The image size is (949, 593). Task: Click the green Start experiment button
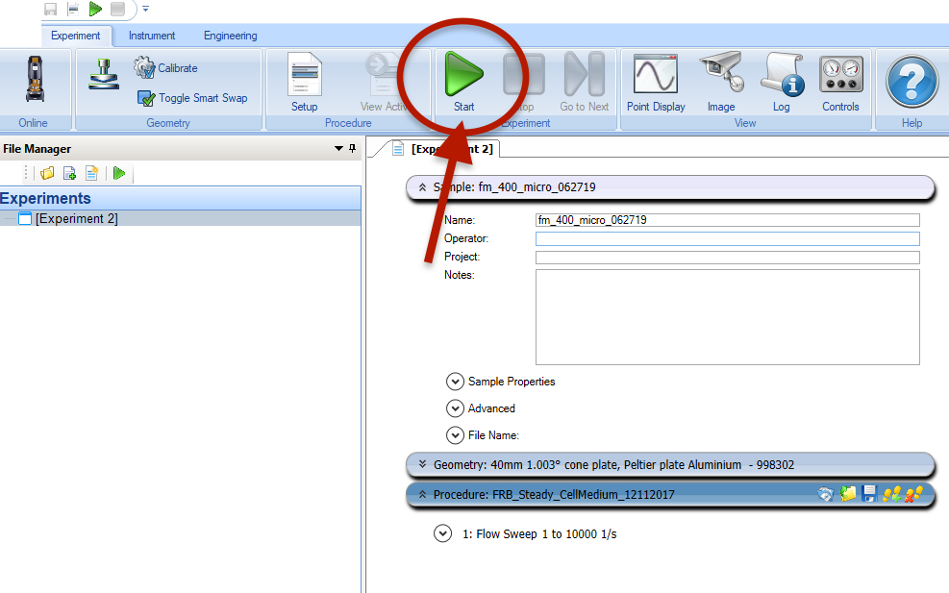click(463, 80)
